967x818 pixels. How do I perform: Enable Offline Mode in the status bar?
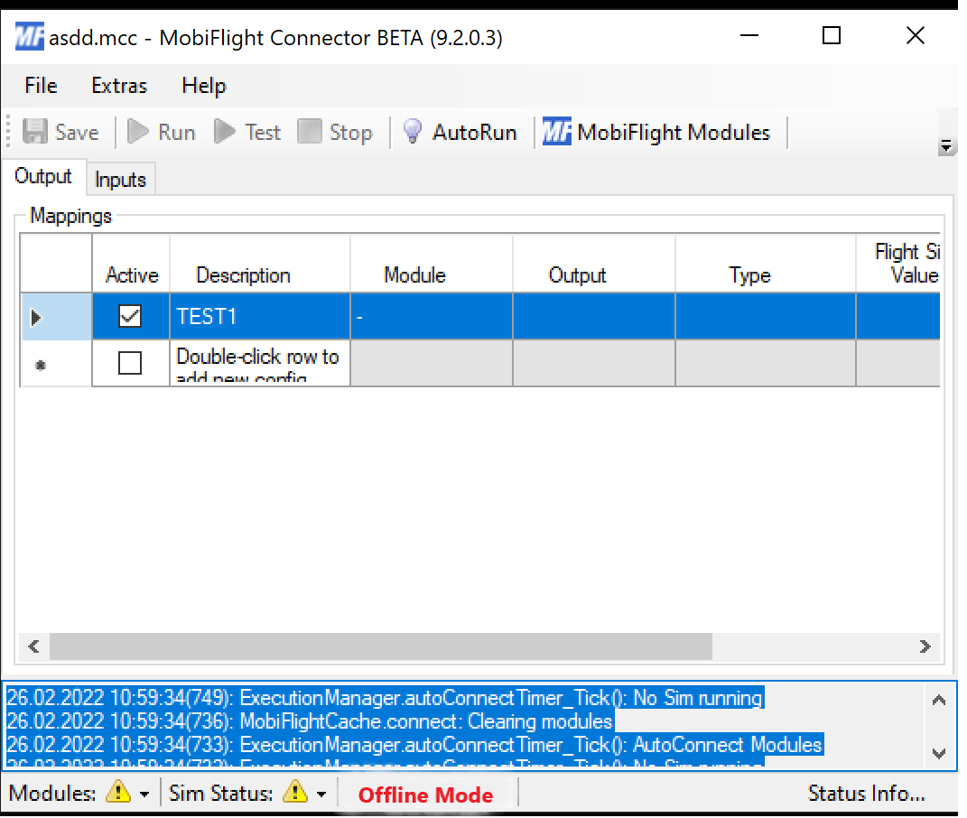point(425,795)
